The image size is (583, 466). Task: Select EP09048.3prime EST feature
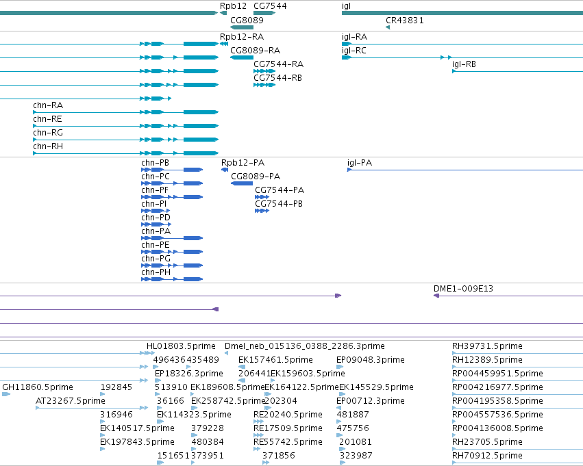coord(340,367)
